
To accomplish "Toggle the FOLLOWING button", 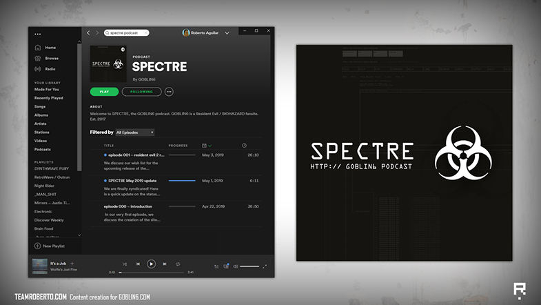I will click(141, 92).
